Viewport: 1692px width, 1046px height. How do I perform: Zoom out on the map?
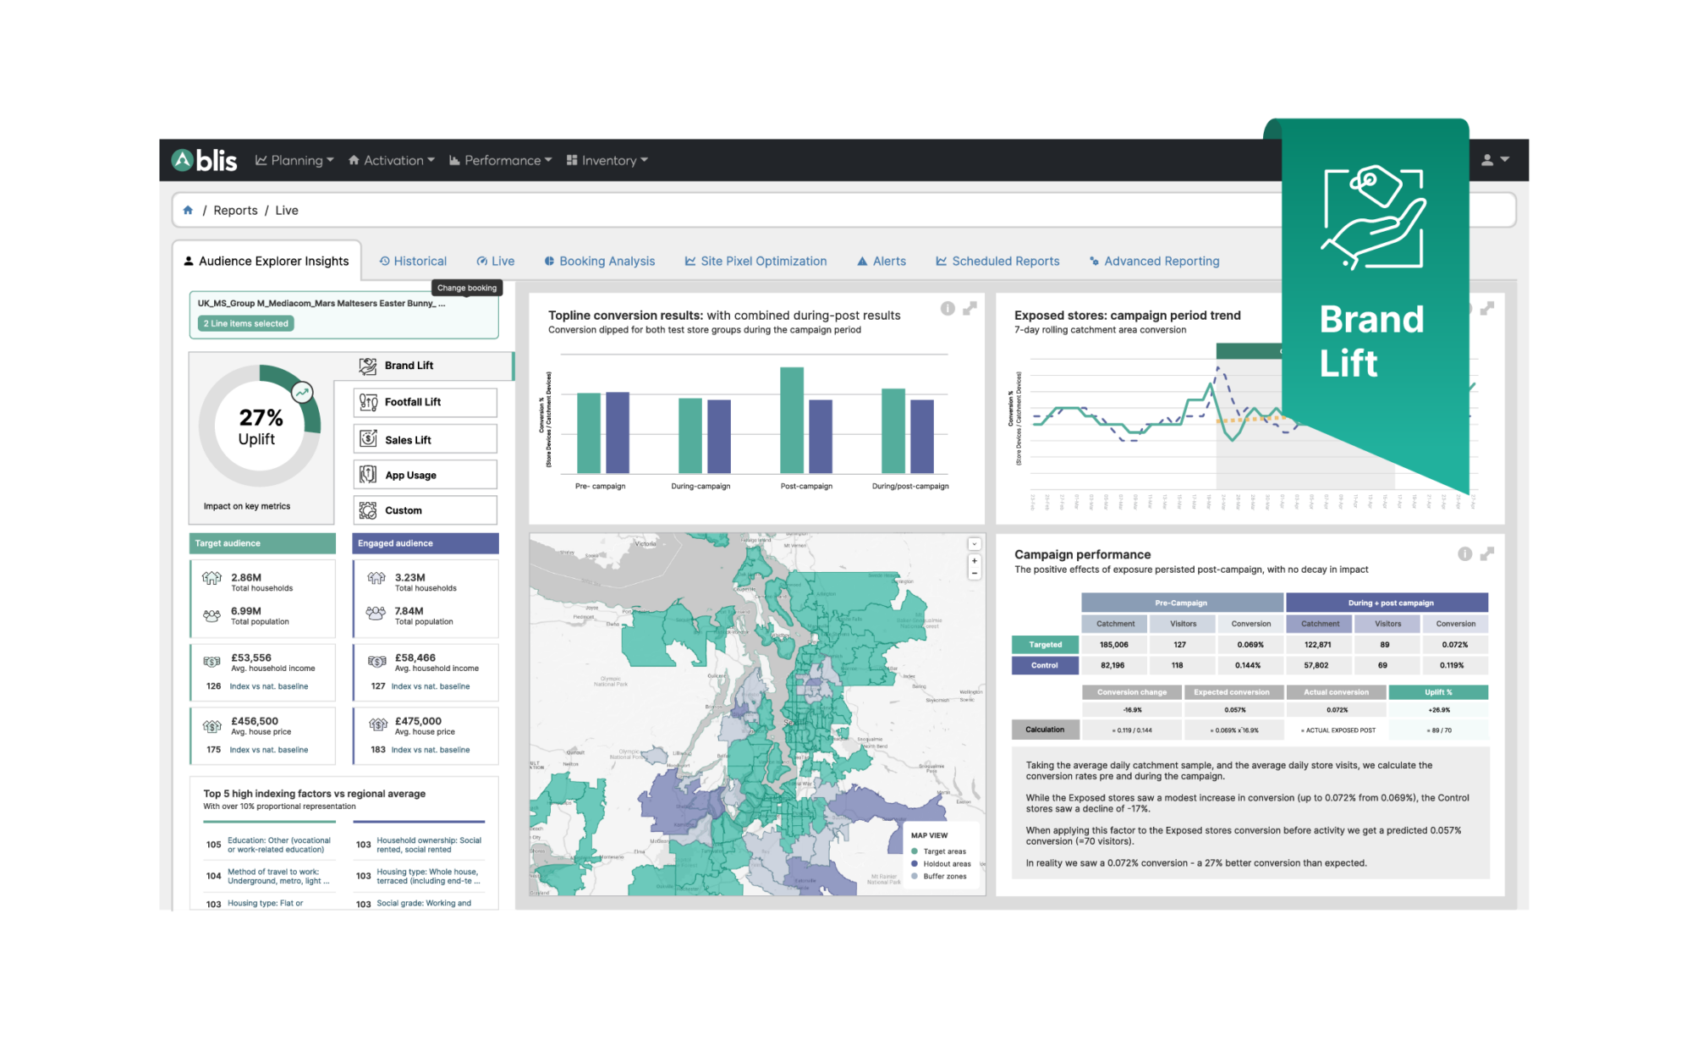click(x=974, y=573)
